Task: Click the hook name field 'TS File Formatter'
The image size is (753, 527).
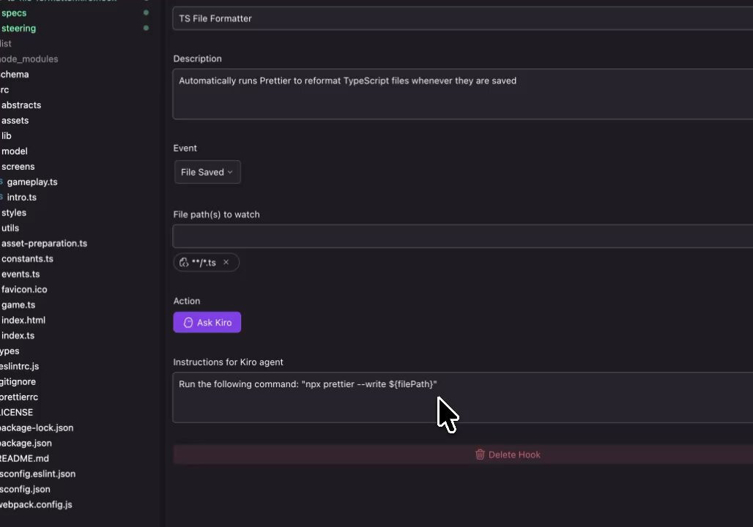Action: point(462,19)
